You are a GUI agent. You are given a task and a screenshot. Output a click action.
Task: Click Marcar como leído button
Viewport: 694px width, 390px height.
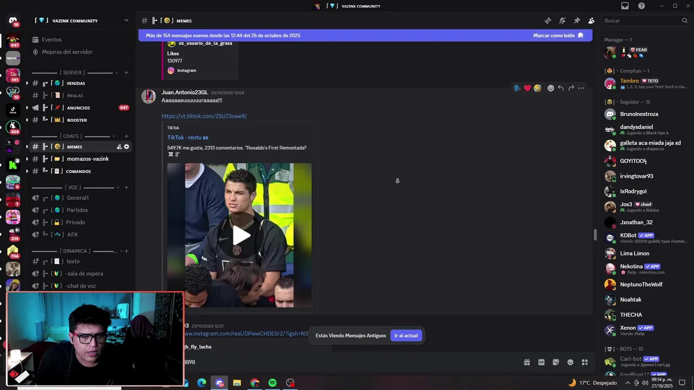pyautogui.click(x=558, y=35)
